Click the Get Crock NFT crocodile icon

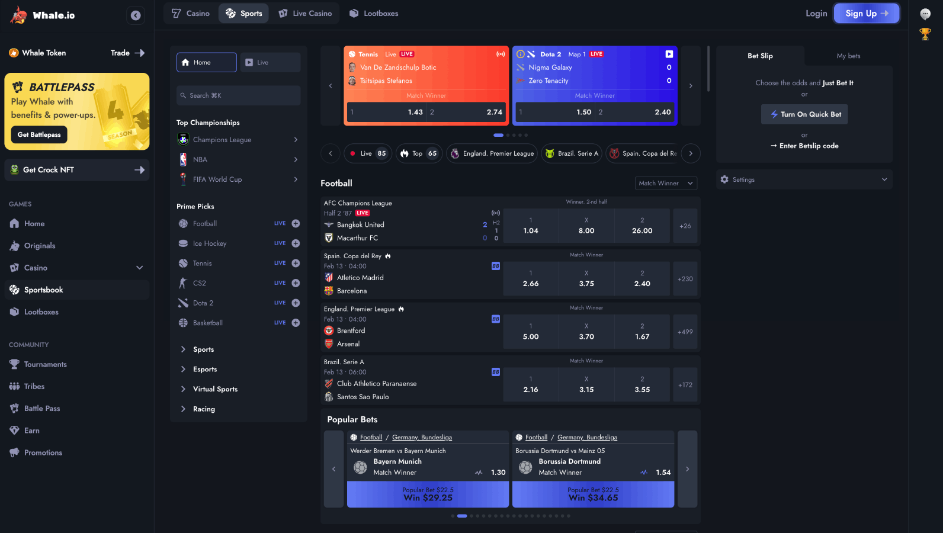point(14,170)
